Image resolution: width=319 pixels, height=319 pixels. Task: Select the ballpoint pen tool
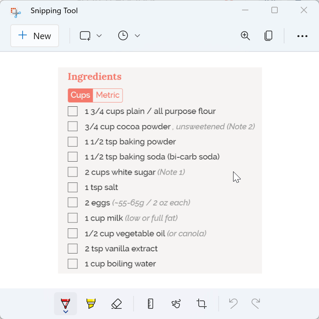(x=66, y=302)
